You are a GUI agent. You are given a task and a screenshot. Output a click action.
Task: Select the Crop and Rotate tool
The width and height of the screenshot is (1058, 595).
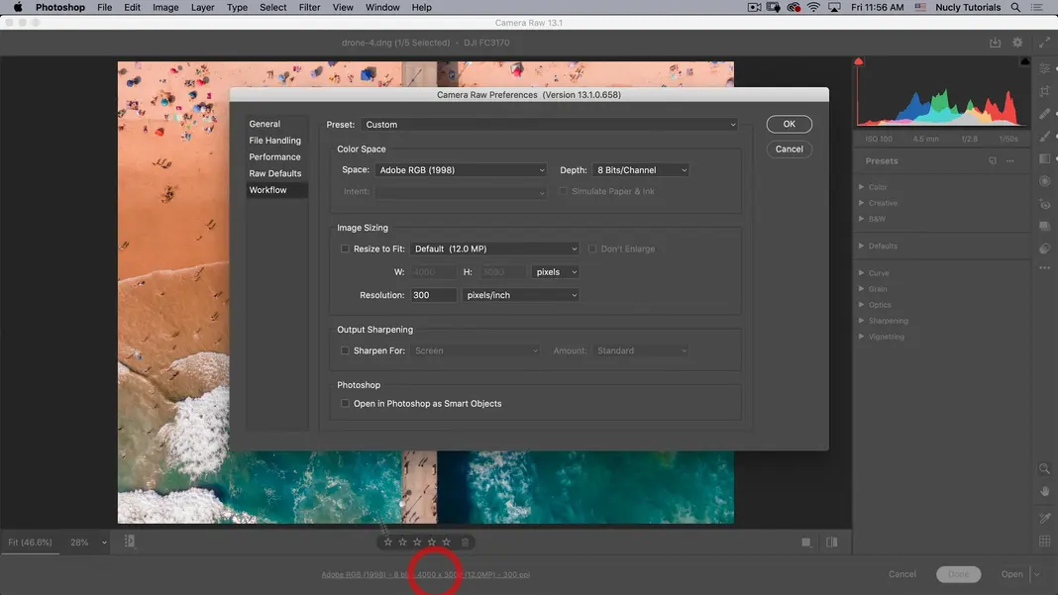(1044, 91)
